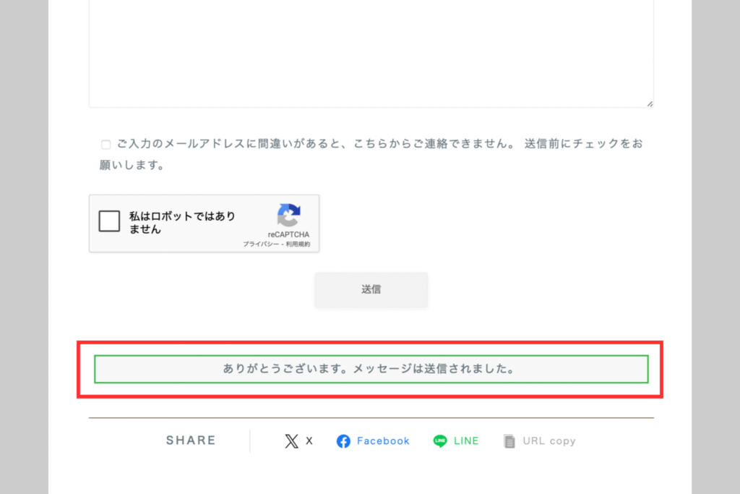Open the reCAPTCHA 利用規約 link

[298, 244]
